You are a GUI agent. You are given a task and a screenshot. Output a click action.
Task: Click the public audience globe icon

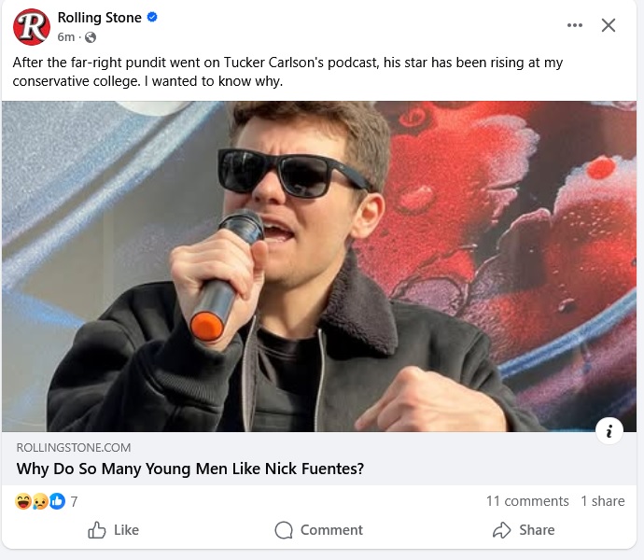[x=91, y=37]
